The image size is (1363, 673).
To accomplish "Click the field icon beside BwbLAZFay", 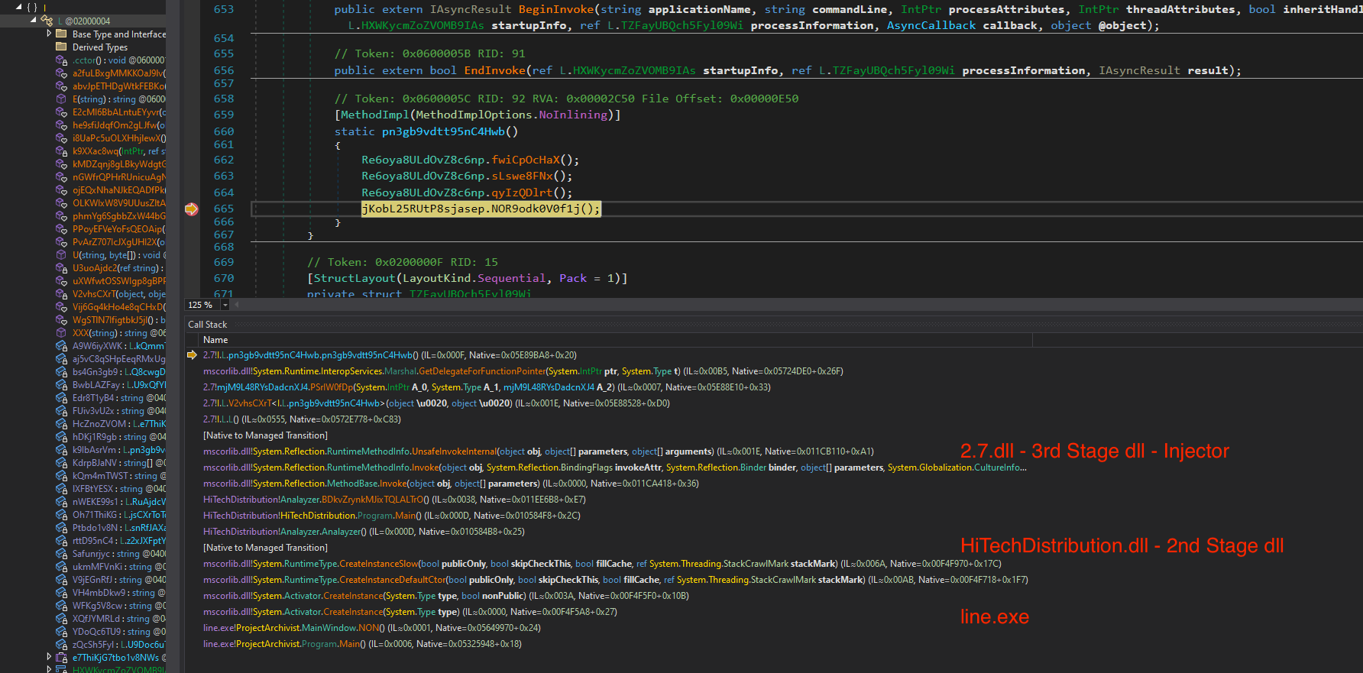I will tap(61, 385).
